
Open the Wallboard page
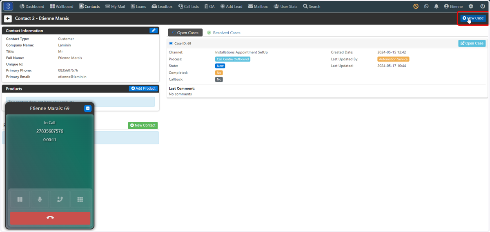(x=62, y=7)
